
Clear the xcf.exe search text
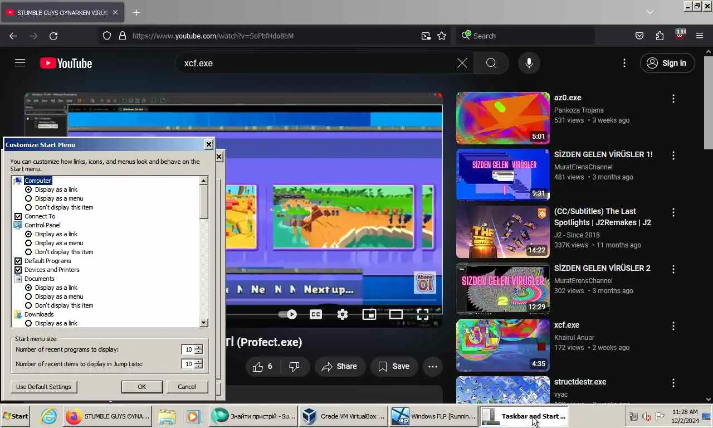[462, 63]
